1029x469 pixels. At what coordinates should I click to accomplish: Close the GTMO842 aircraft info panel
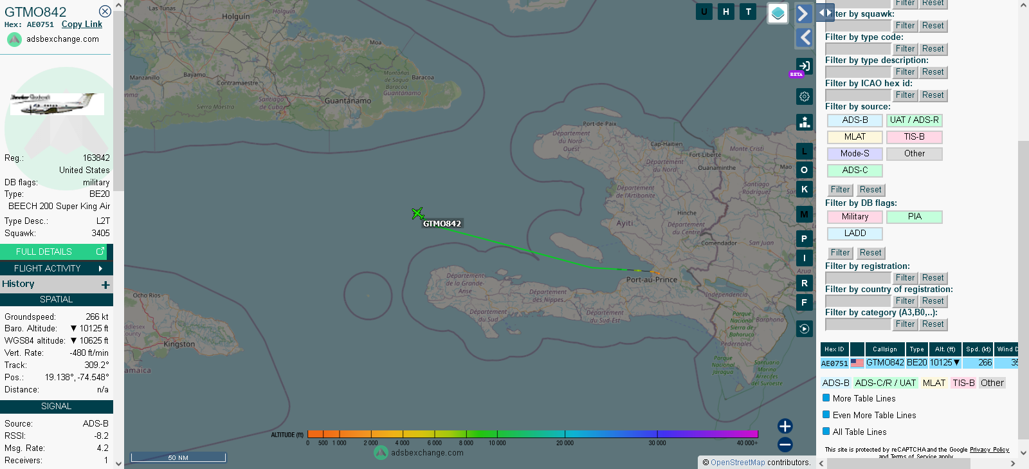[x=105, y=12]
